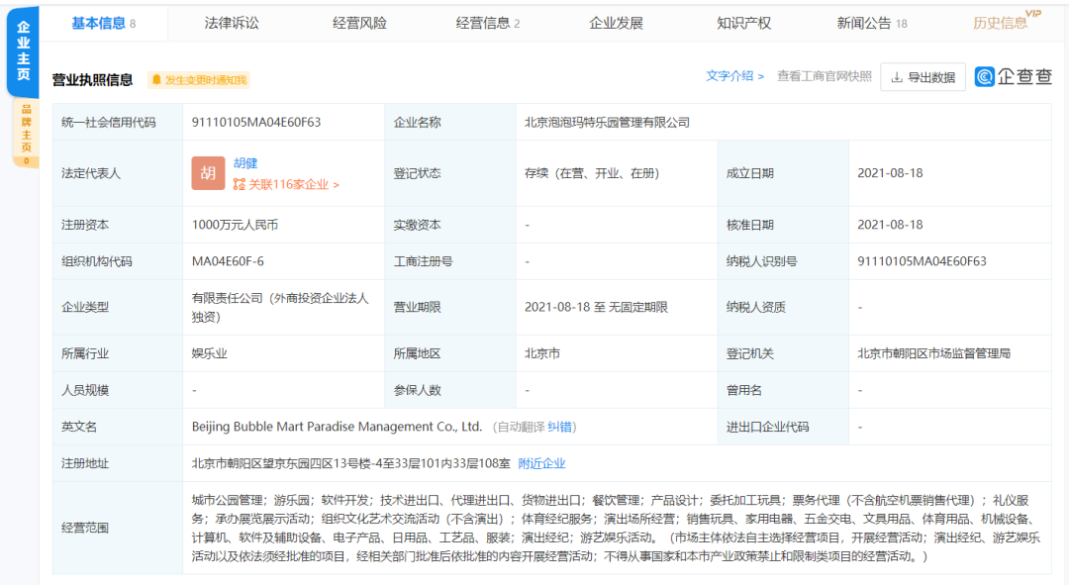This screenshot has width=1069, height=585.
Task: Click the 品牌主页 side tab
Action: coord(26,134)
